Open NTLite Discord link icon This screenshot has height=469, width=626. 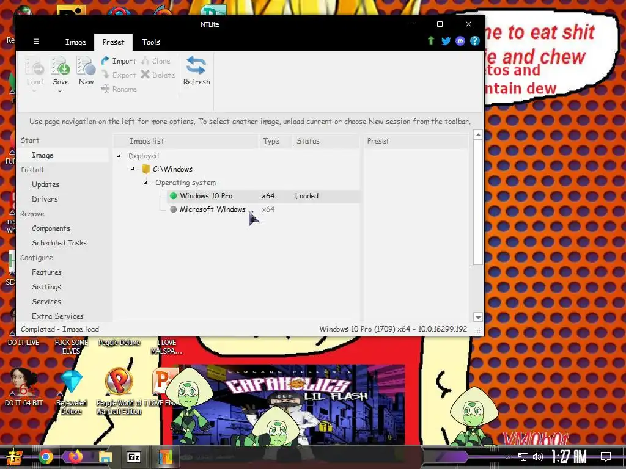460,41
